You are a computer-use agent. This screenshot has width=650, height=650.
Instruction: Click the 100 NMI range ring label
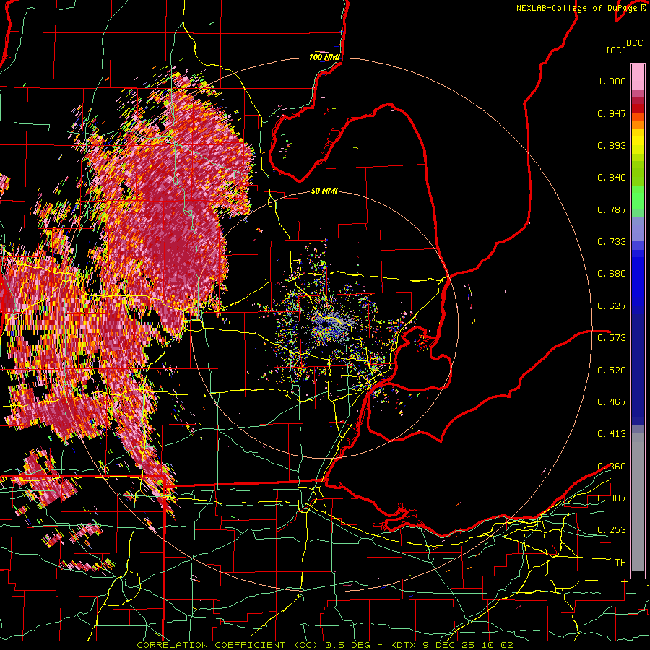pyautogui.click(x=324, y=57)
